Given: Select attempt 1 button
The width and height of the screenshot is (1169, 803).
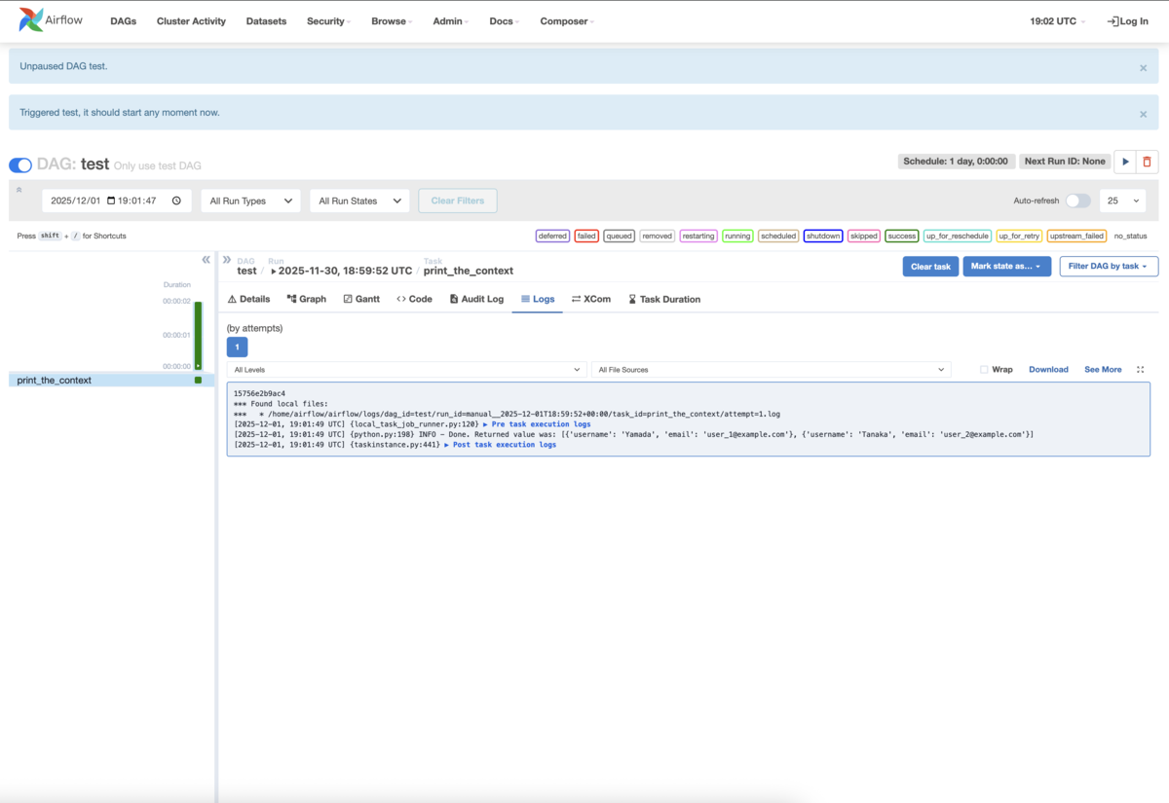Looking at the screenshot, I should pyautogui.click(x=237, y=347).
